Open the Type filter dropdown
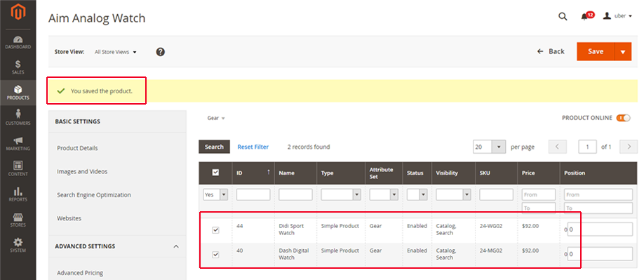 (x=341, y=194)
